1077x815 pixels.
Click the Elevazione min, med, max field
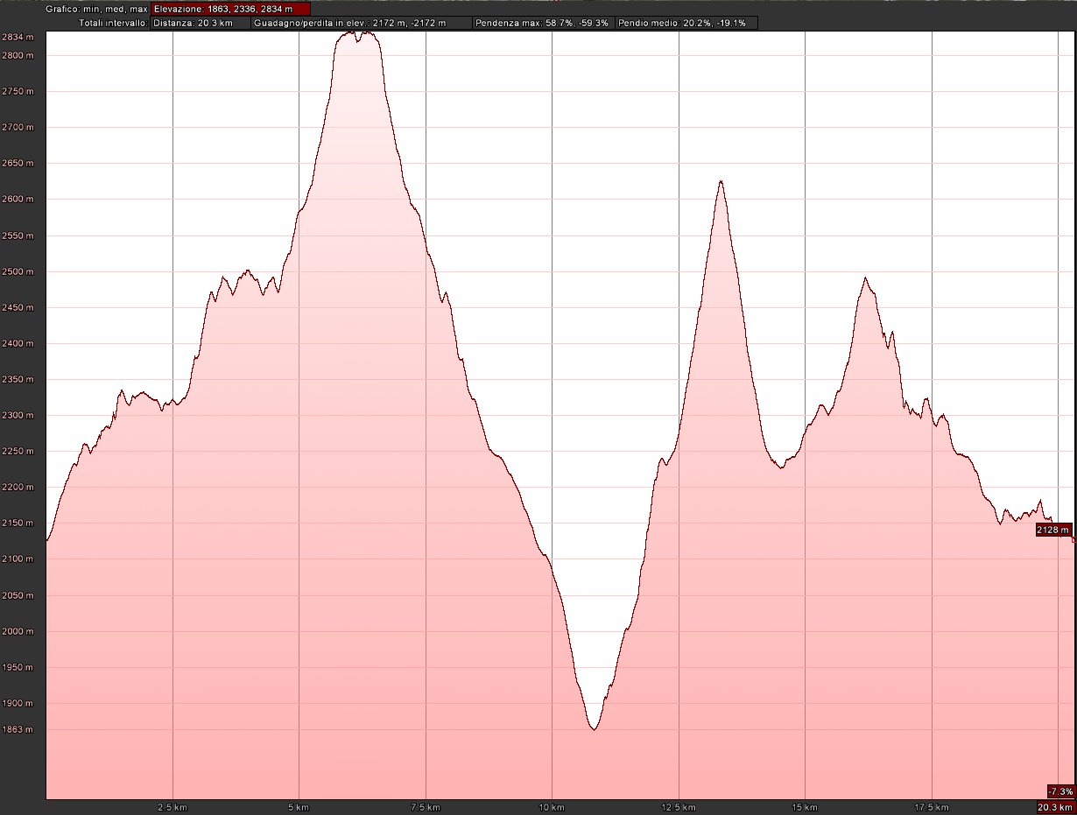click(x=230, y=9)
